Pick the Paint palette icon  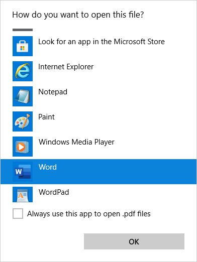(23, 121)
